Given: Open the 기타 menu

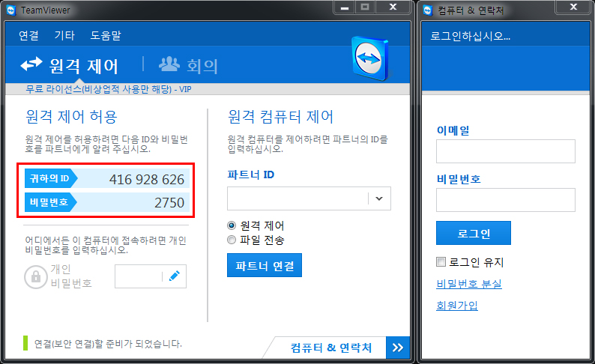Looking at the screenshot, I should [x=64, y=36].
